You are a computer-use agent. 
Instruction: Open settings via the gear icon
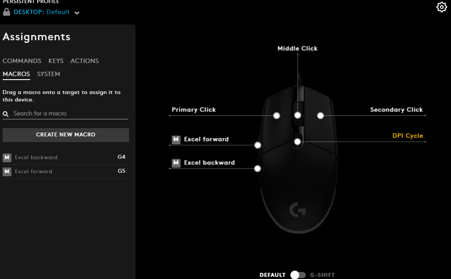point(442,7)
